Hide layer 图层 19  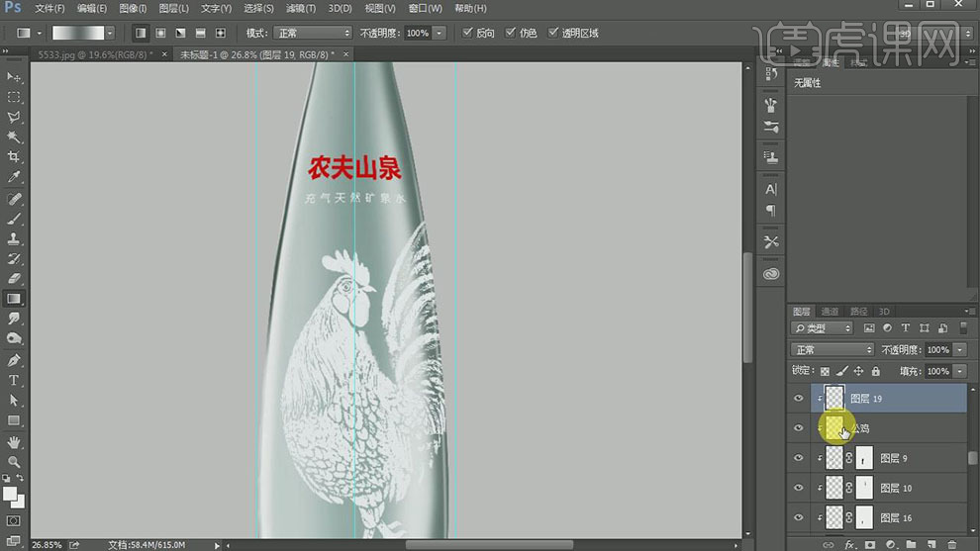click(x=798, y=399)
